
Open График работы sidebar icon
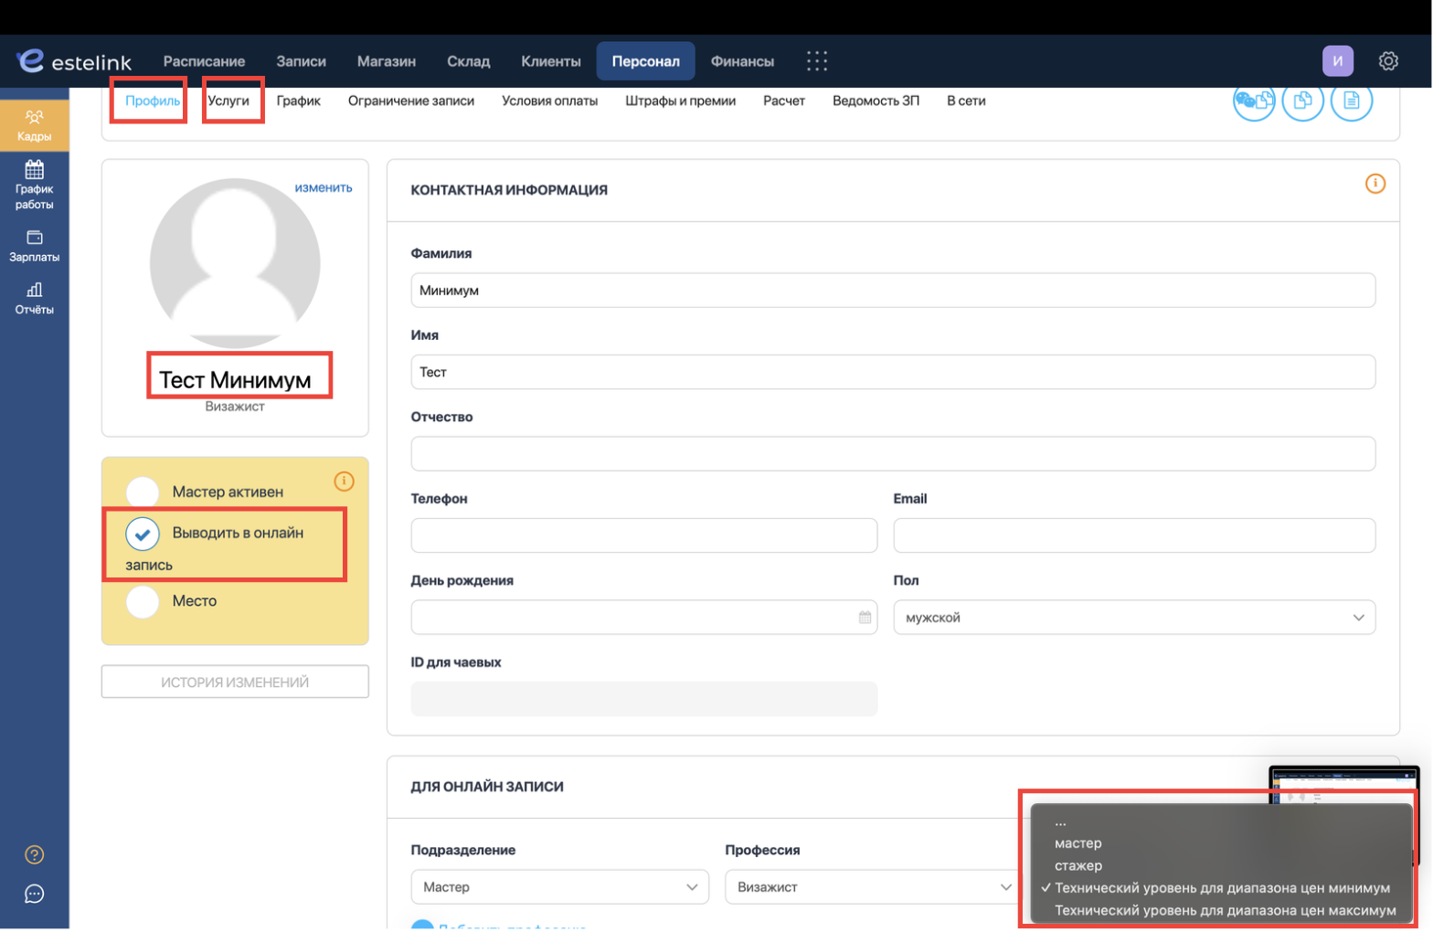(34, 185)
